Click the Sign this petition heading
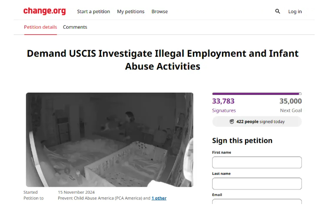Viewport: 317px width, 212px height. [242, 141]
